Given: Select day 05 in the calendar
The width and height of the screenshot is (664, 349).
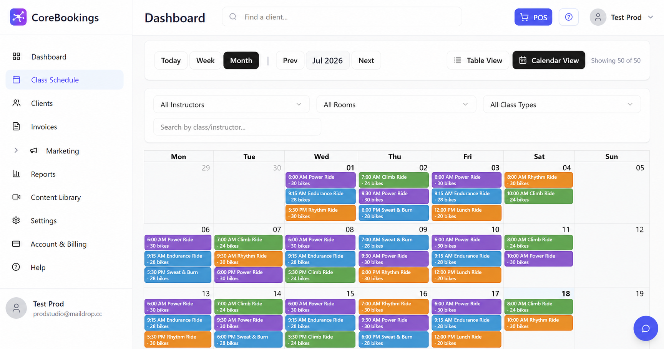Looking at the screenshot, I should tap(640, 168).
